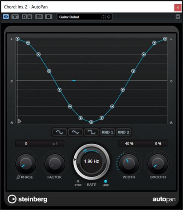
Task: Toggle the SYNC indicator button
Action: pos(78,181)
